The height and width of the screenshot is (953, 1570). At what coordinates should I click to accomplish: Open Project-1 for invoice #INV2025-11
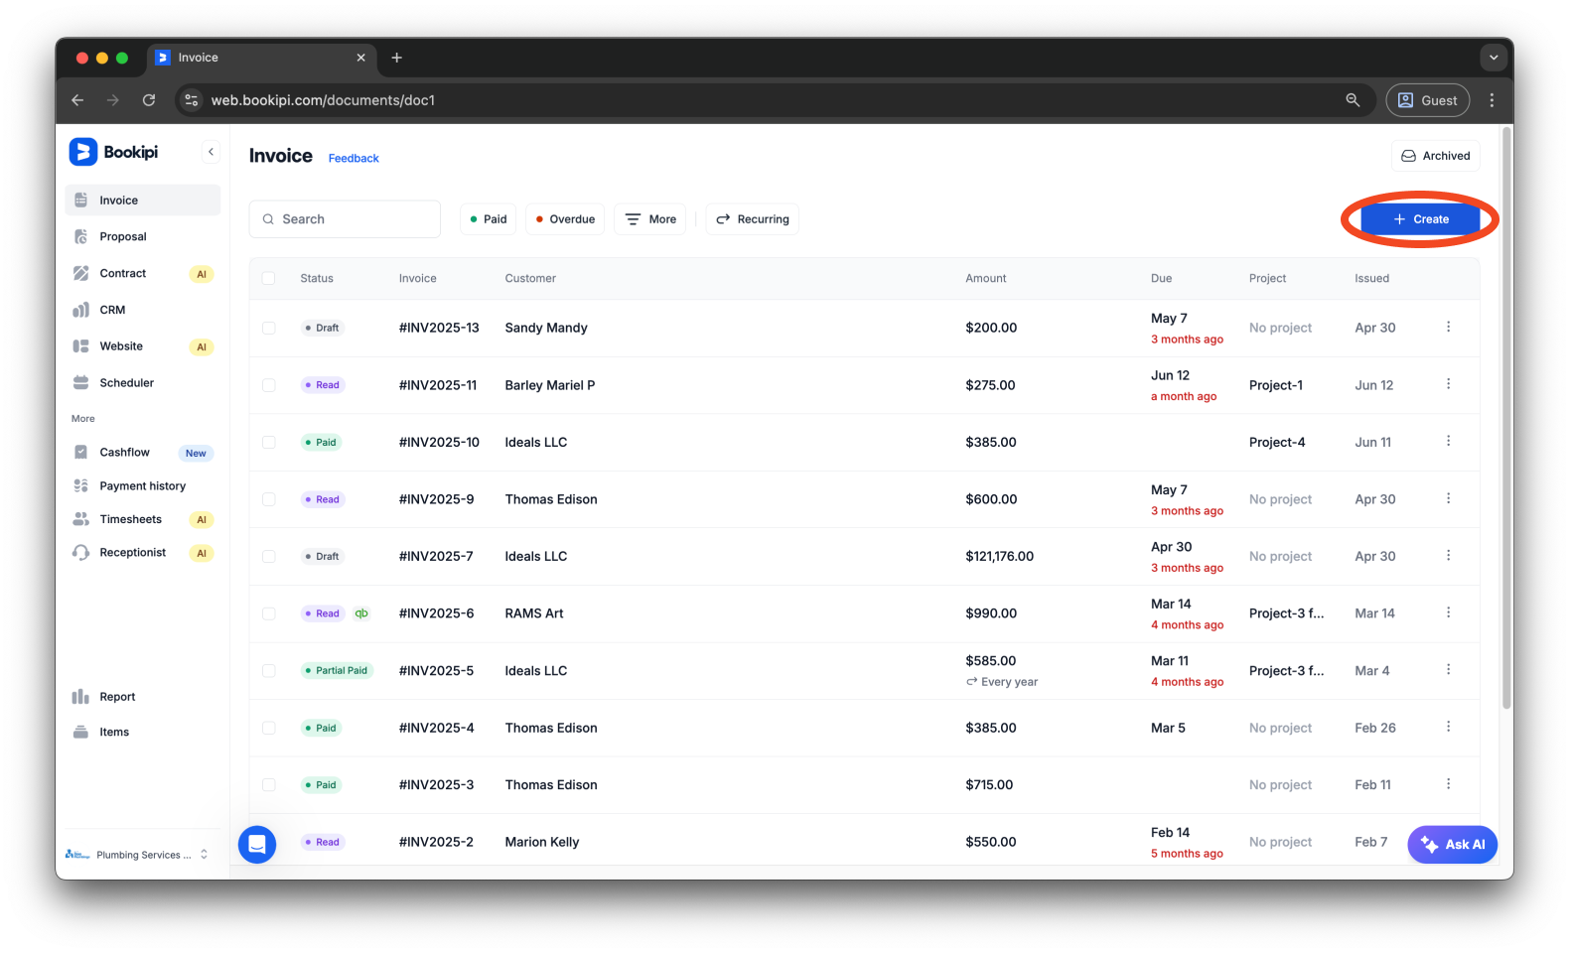[1276, 385]
